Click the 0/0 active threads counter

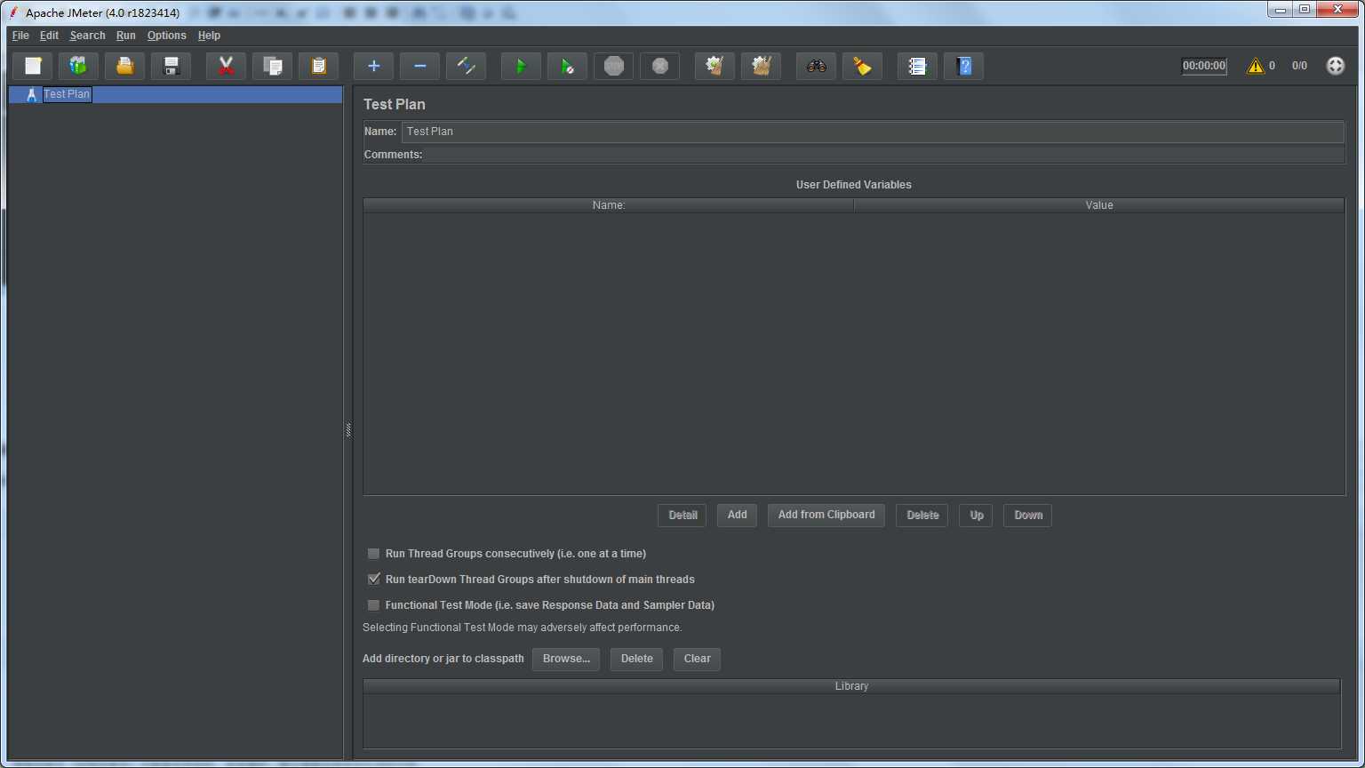[1299, 66]
